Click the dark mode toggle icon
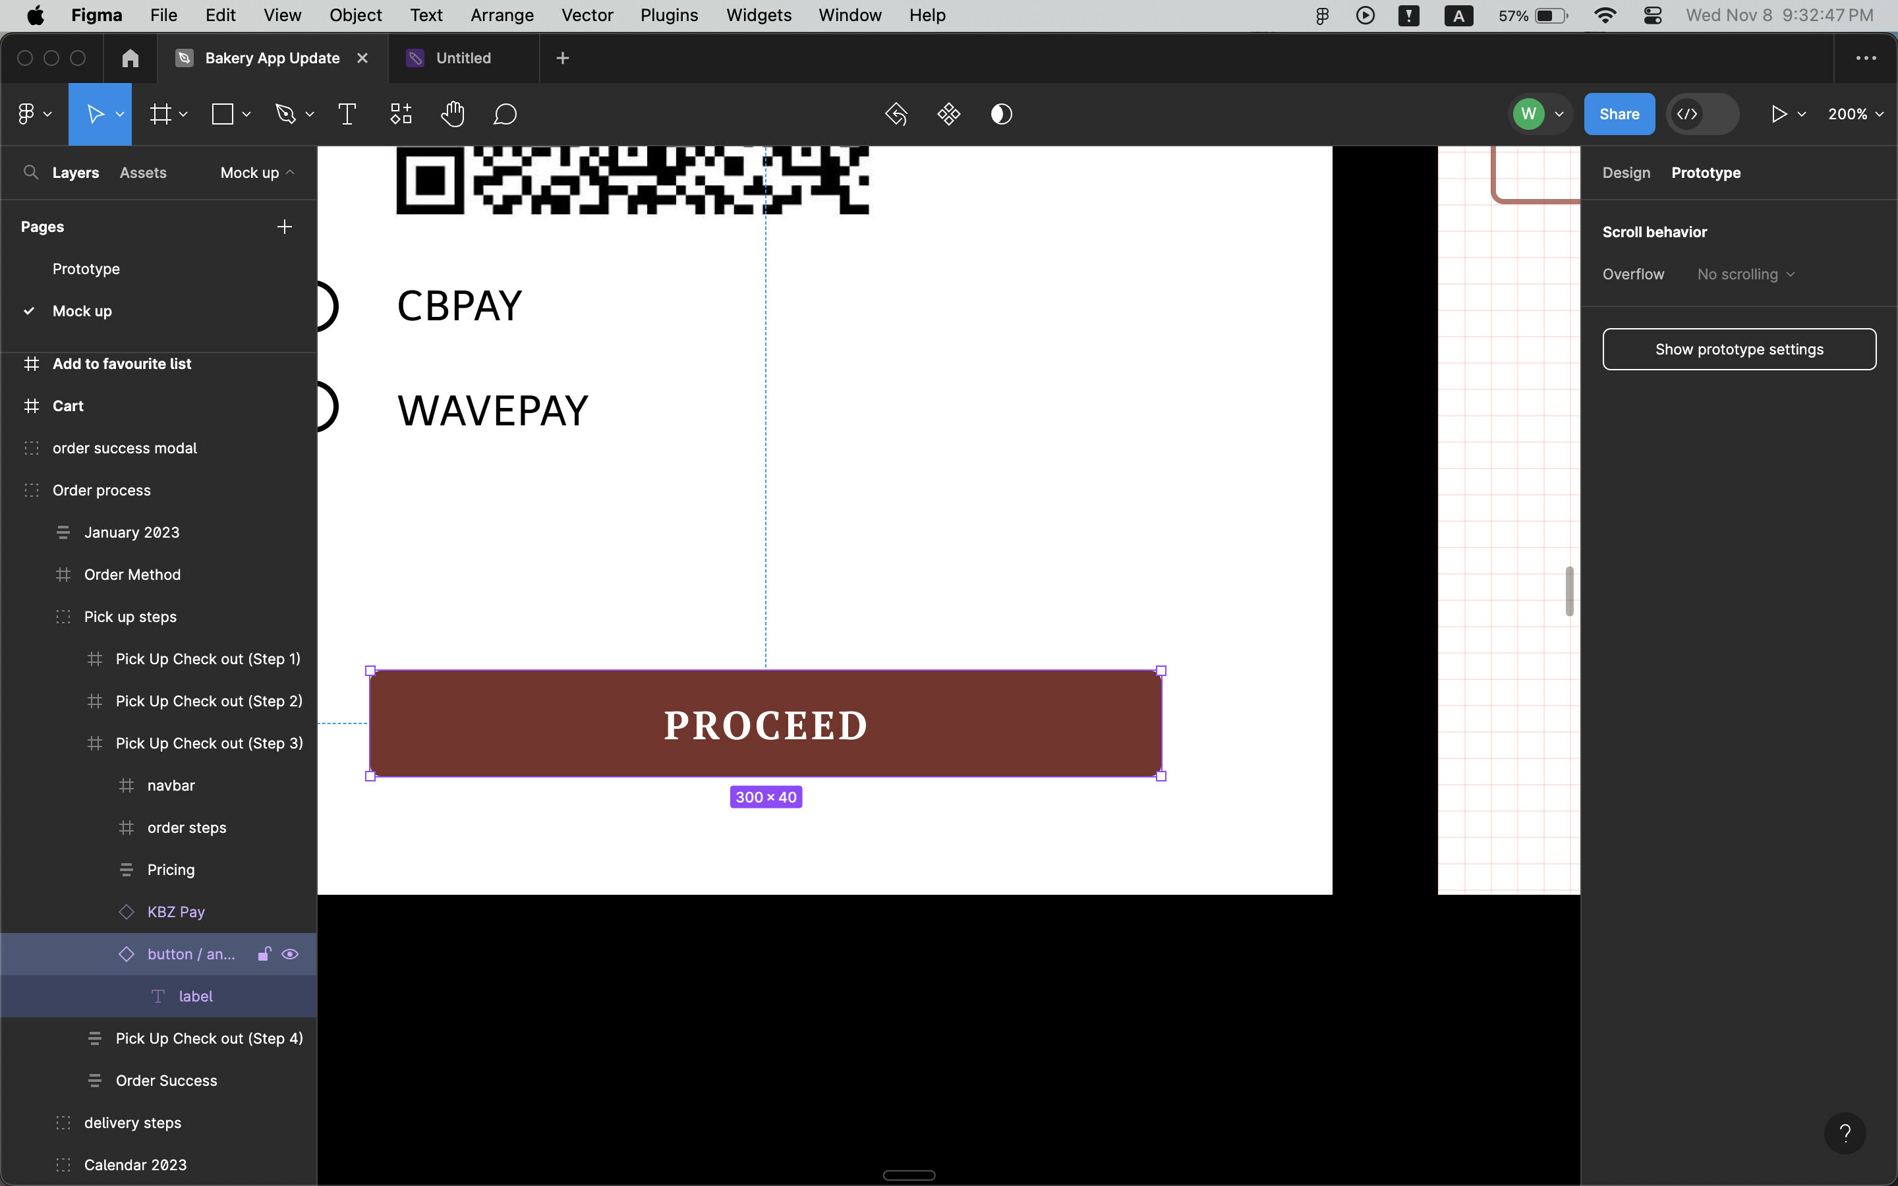Viewport: 1898px width, 1186px height. pos(1000,113)
